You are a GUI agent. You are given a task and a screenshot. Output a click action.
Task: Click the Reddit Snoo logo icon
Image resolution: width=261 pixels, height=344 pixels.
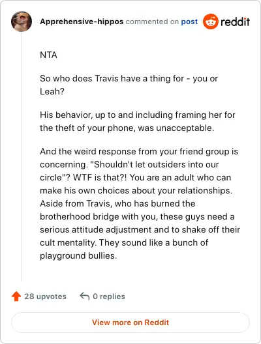pos(211,21)
